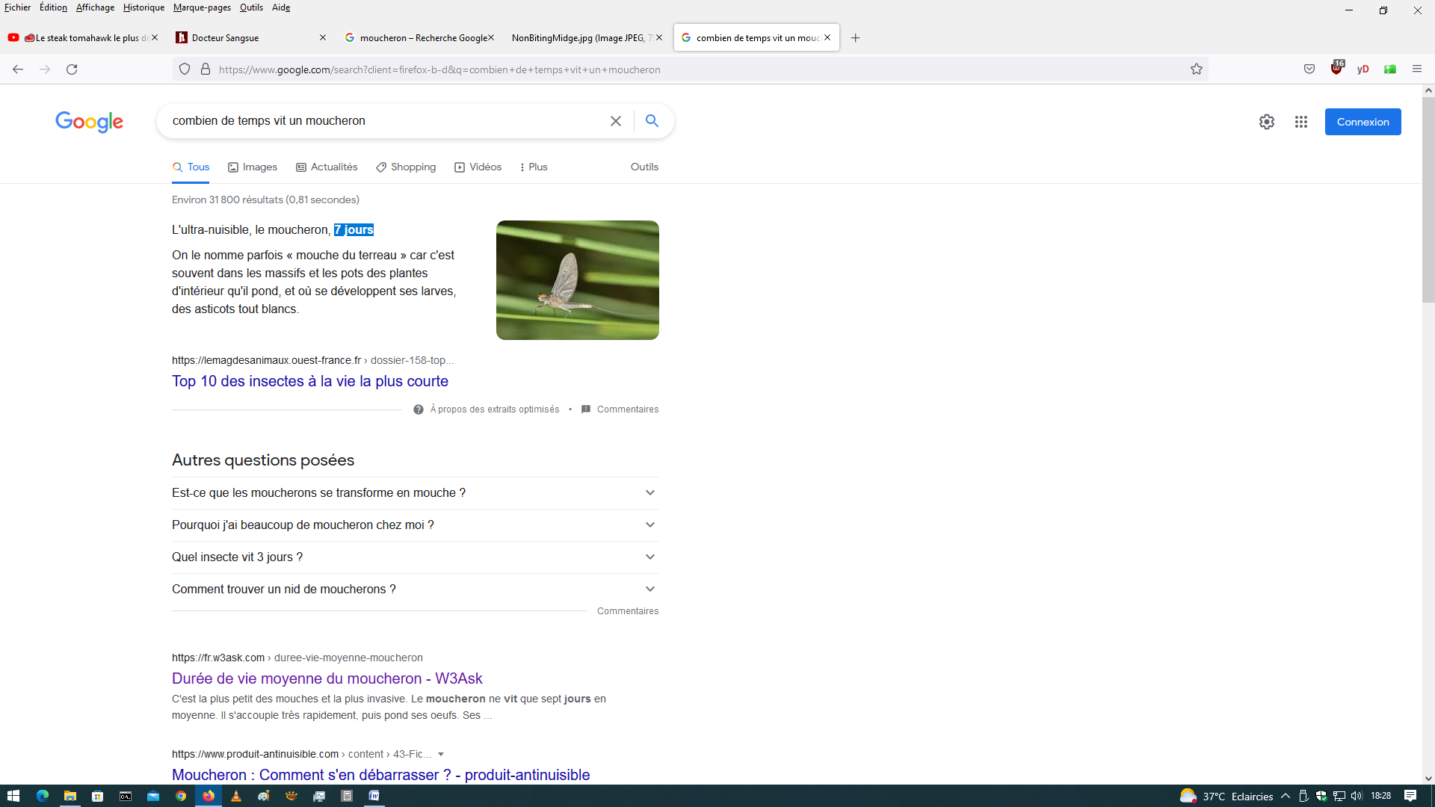The width and height of the screenshot is (1435, 807).
Task: Open Historique menu in menu bar
Action: (143, 7)
